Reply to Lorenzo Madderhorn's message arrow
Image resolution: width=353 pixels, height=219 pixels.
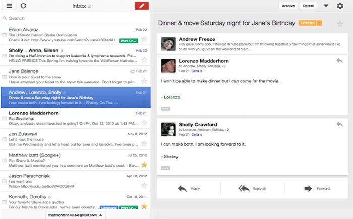[x=339, y=60]
